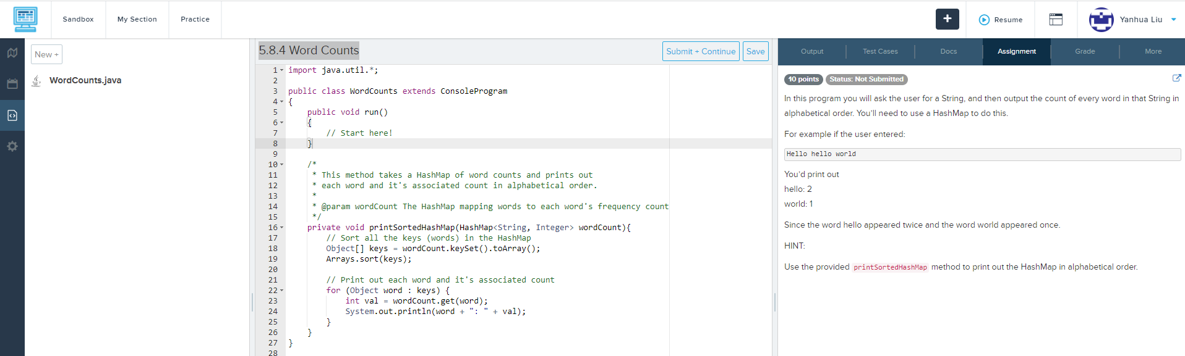Image resolution: width=1185 pixels, height=356 pixels.
Task: Collapse code fold arrow on line 6
Action: point(282,123)
